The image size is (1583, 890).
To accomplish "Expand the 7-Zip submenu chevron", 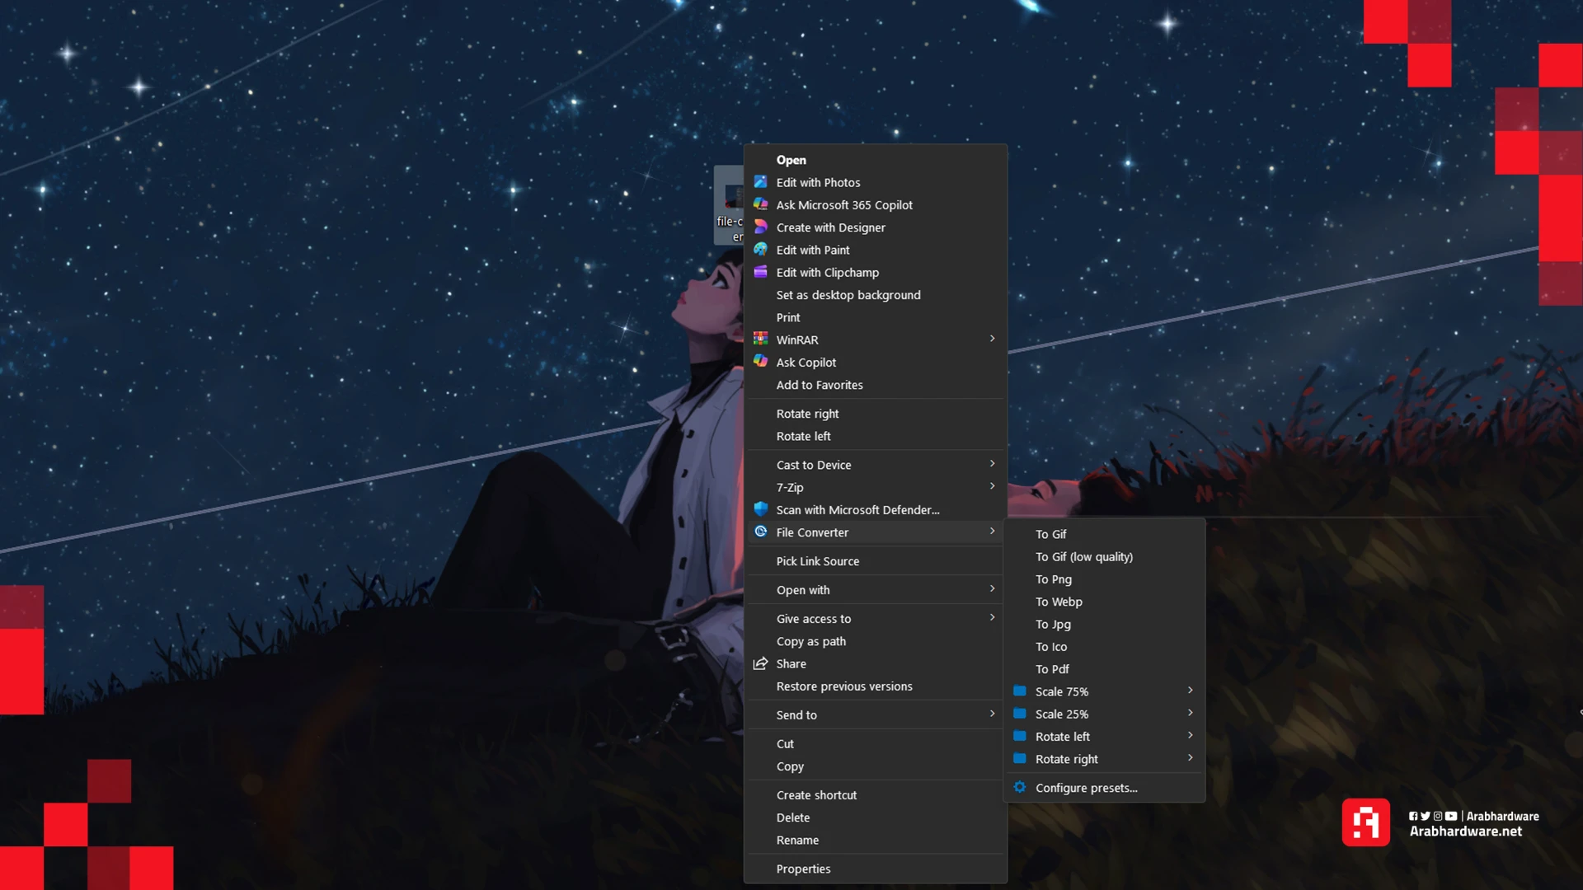I will point(992,486).
